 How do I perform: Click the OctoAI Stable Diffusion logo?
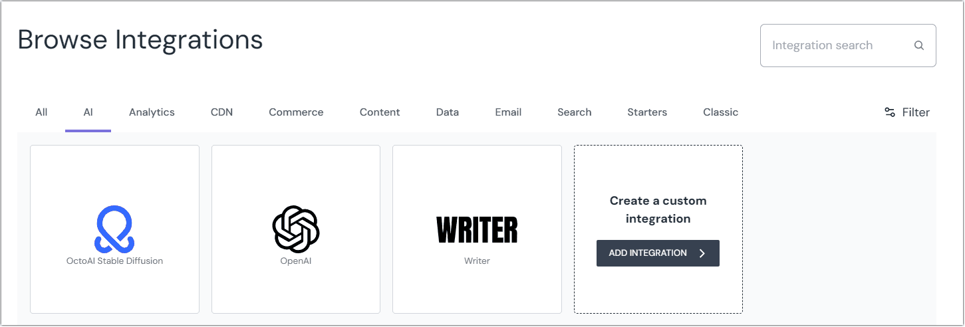click(114, 229)
